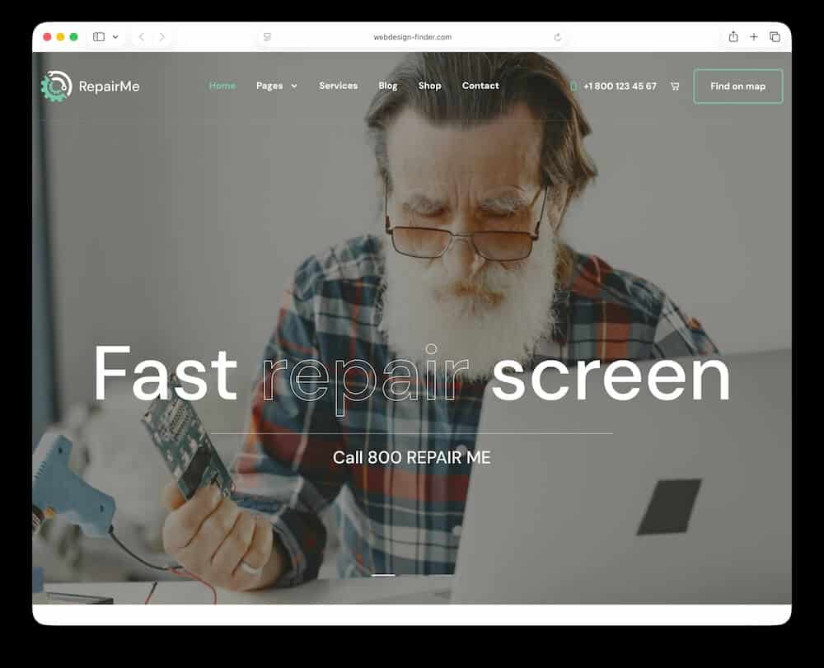Click the phone icon beside the number
Viewport: 824px width, 668px height.
coord(574,86)
